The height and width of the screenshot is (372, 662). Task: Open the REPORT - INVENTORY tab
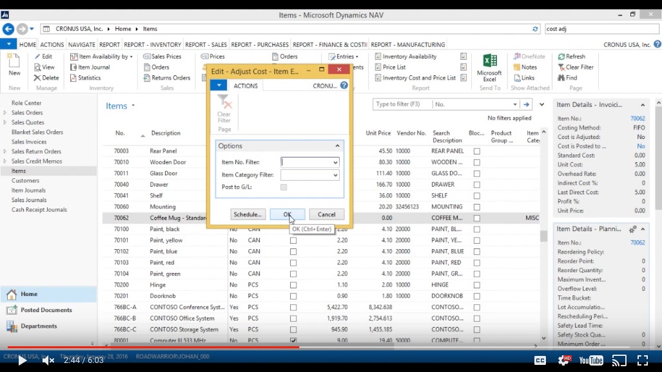tap(152, 45)
